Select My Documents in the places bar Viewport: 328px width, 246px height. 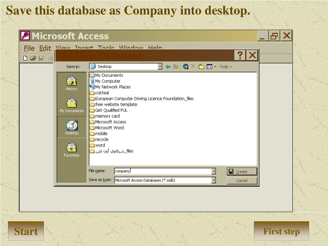point(71,105)
